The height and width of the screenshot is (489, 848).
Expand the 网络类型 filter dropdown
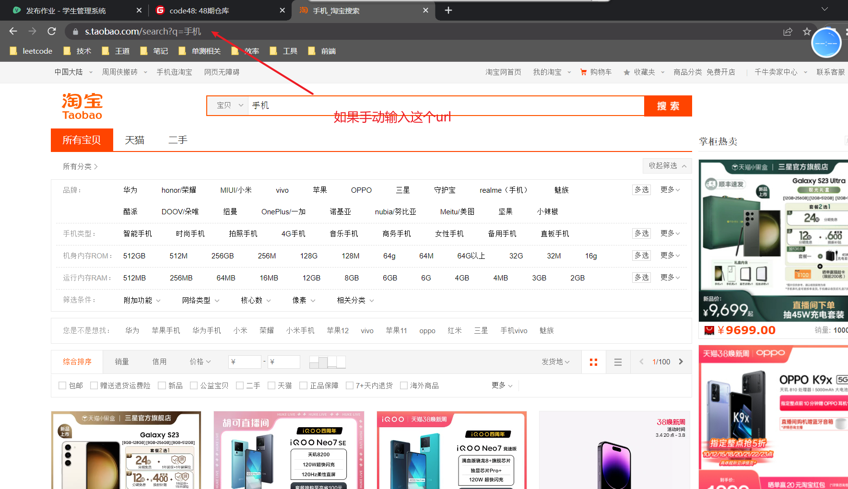click(200, 300)
